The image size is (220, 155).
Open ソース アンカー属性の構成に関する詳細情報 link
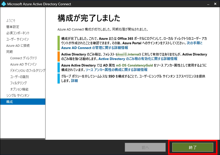(x=116, y=70)
